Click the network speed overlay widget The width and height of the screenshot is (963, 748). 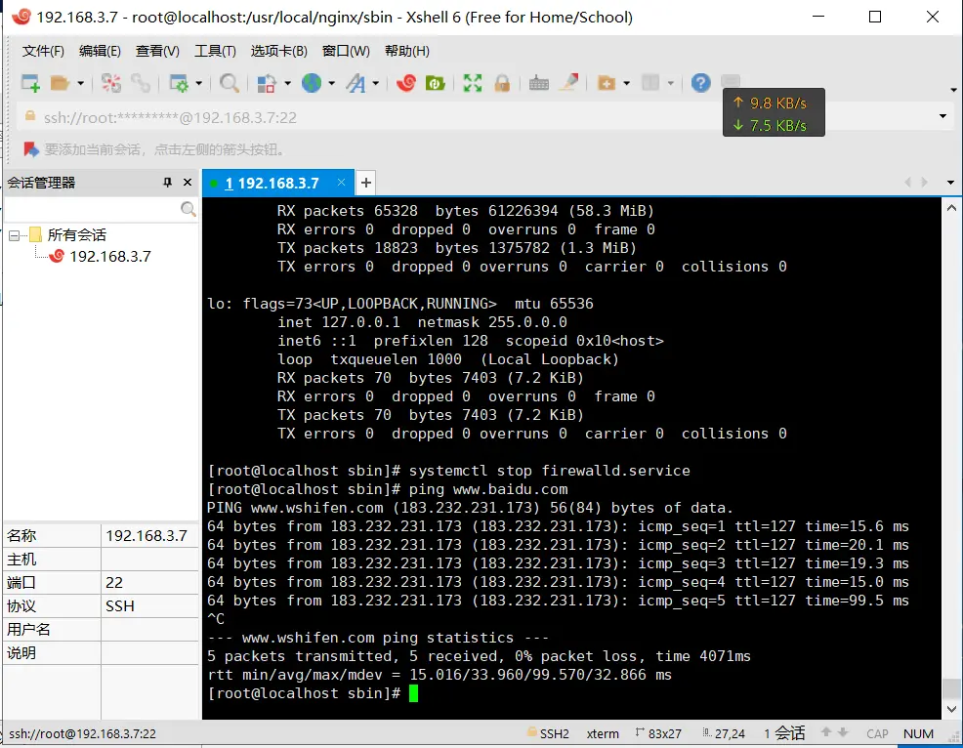pyautogui.click(x=774, y=113)
